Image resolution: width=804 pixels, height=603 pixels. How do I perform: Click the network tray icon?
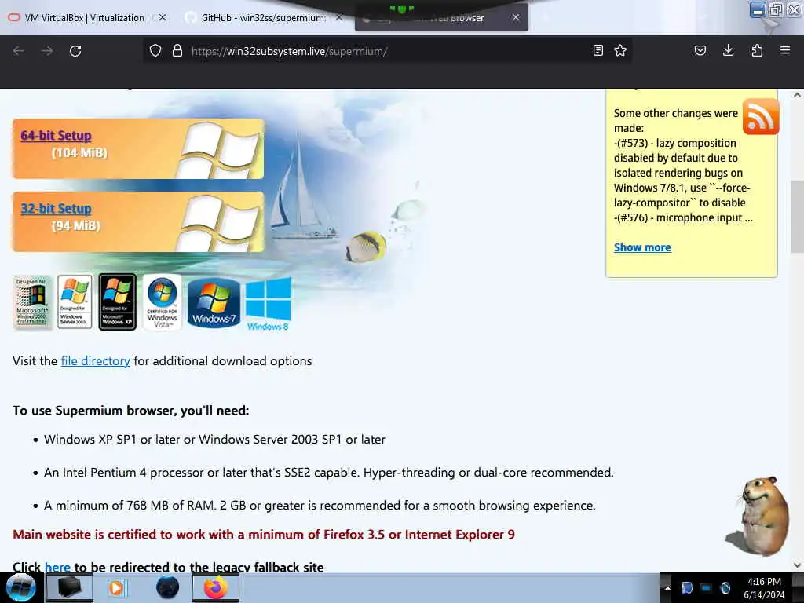click(706, 588)
